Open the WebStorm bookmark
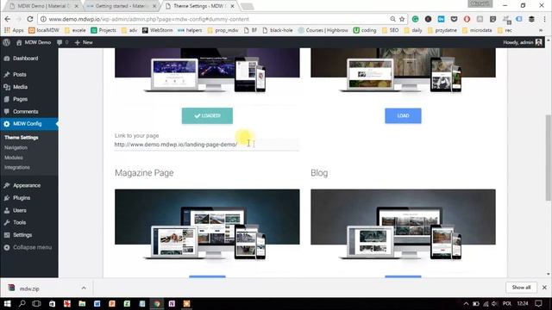 coord(157,30)
